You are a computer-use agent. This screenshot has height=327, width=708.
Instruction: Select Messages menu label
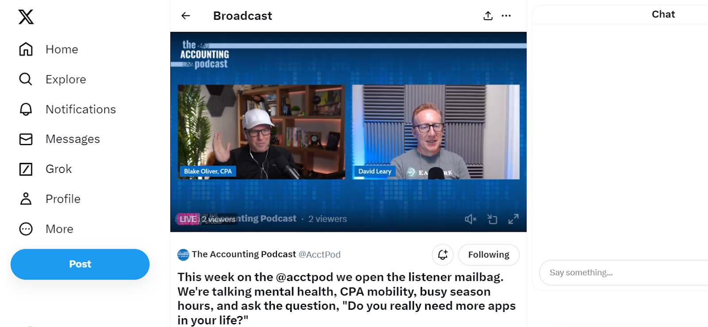pos(73,139)
